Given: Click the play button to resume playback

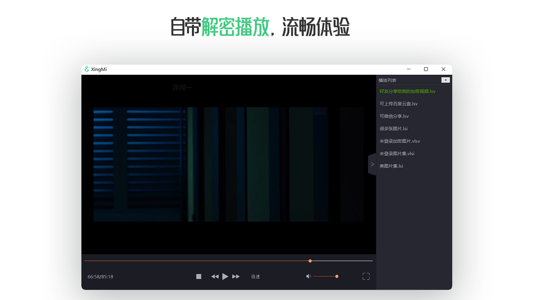Looking at the screenshot, I should [225, 276].
